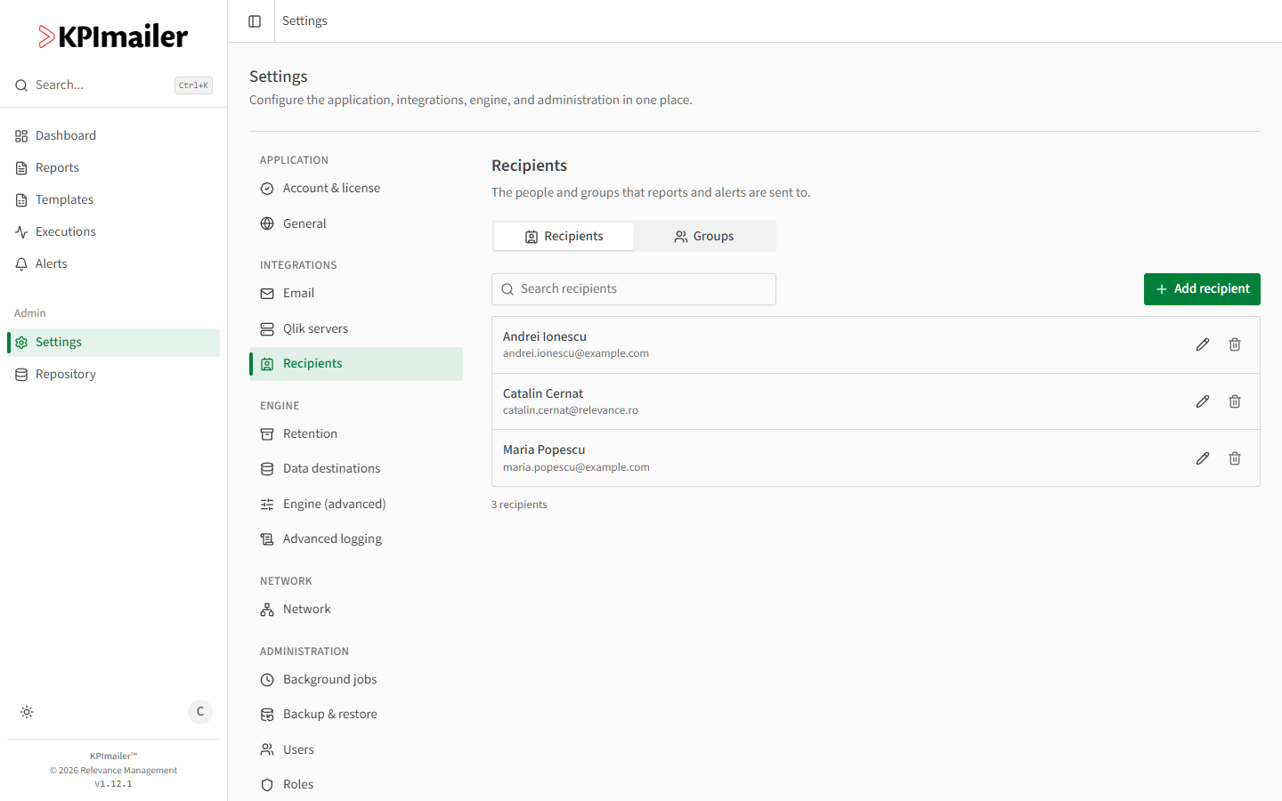Edit Maria Popescu with the pencil icon
This screenshot has width=1282, height=801.
(x=1203, y=458)
